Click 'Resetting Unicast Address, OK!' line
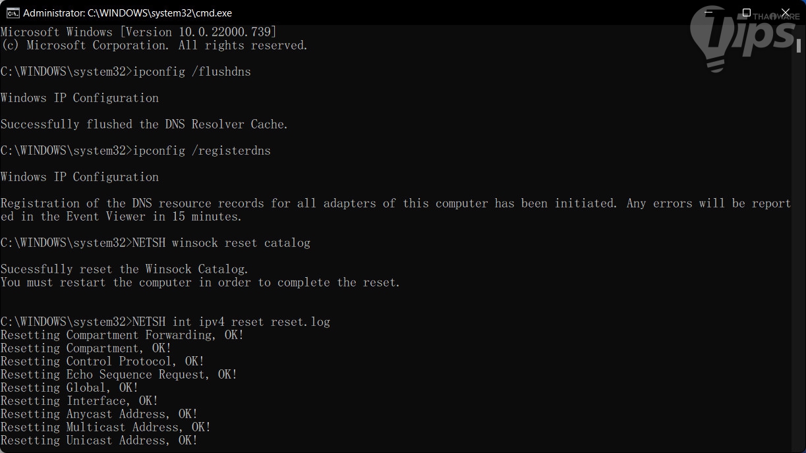The width and height of the screenshot is (806, 453). point(99,440)
